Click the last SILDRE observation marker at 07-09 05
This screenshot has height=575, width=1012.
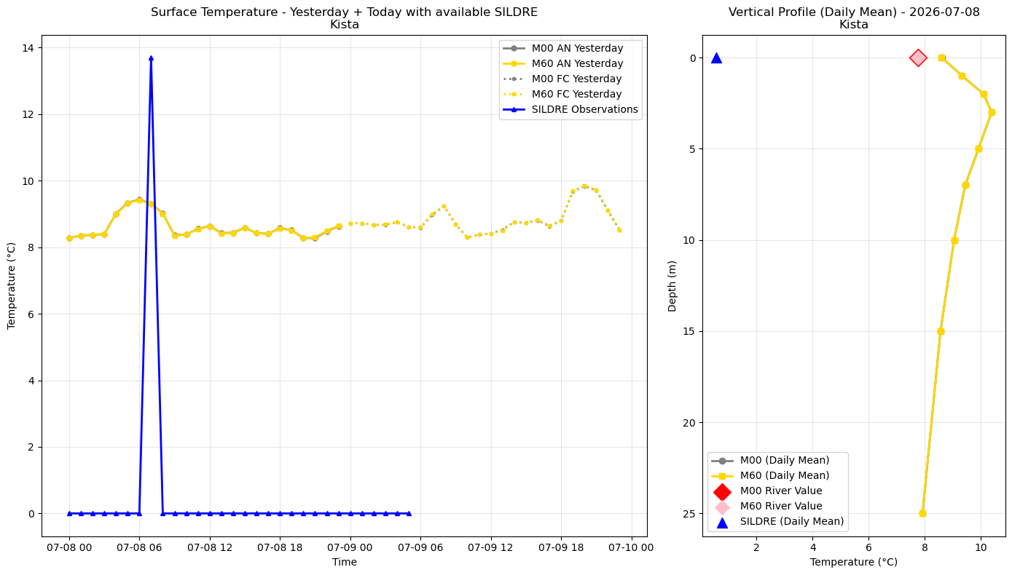point(409,513)
